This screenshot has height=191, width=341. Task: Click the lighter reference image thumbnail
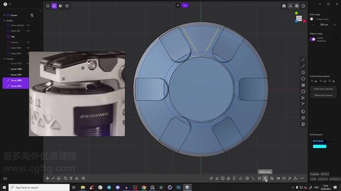coord(77,94)
